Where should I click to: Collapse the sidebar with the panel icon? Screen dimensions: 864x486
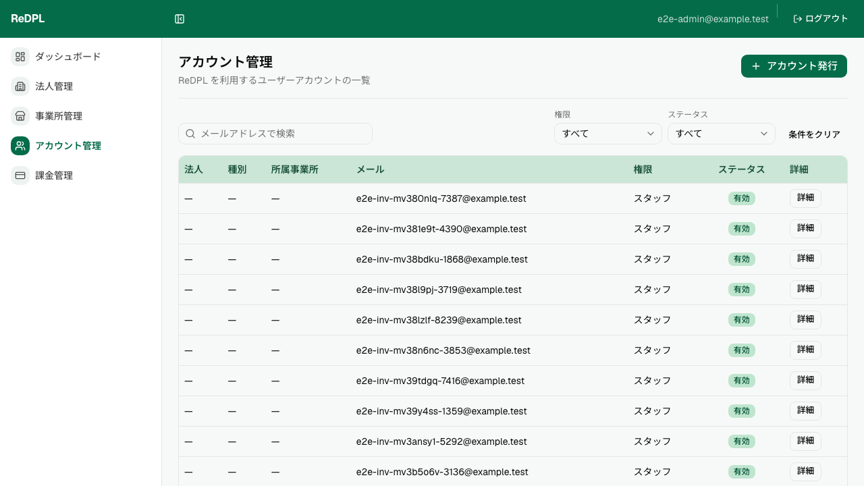pos(180,19)
